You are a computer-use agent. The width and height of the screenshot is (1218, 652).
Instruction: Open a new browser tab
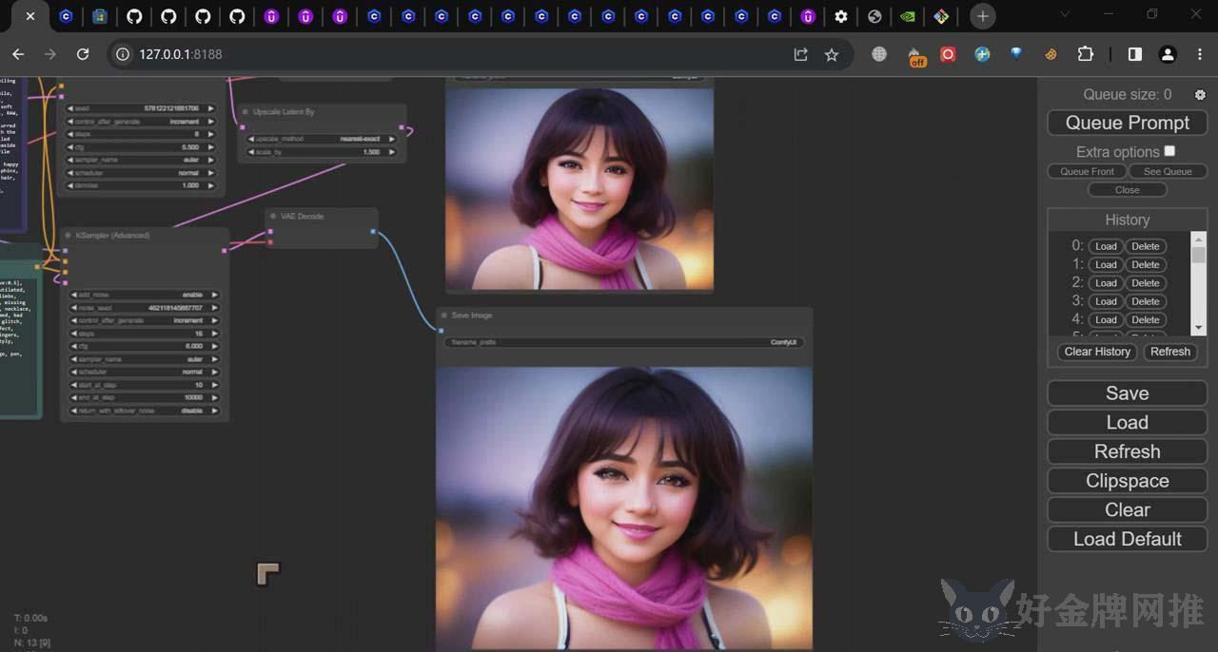point(983,16)
